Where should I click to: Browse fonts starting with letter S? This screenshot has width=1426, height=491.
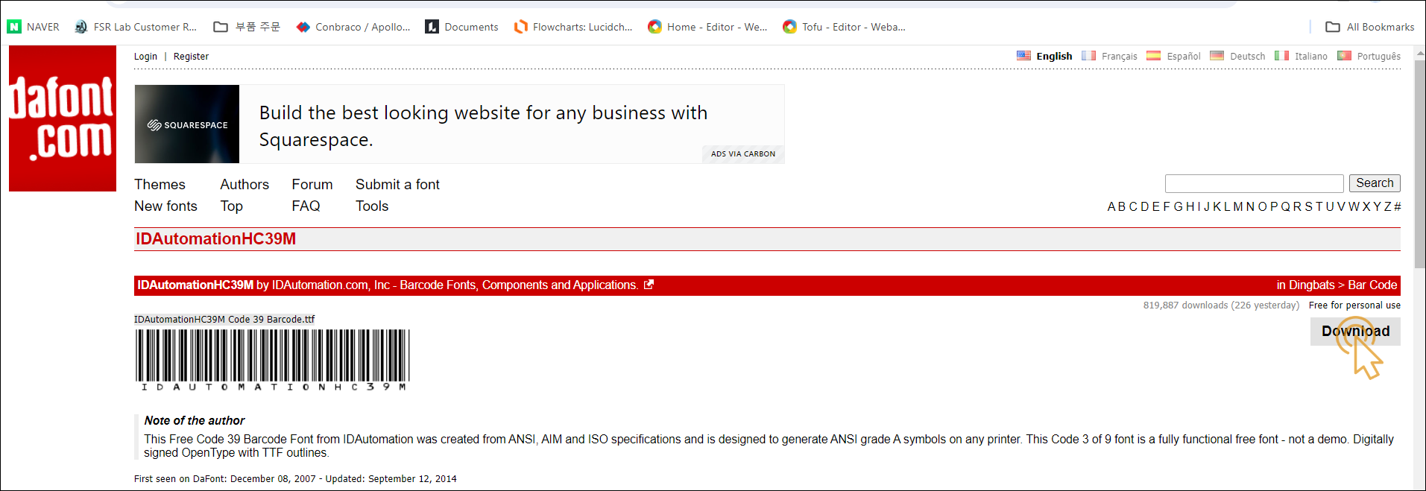click(1308, 206)
